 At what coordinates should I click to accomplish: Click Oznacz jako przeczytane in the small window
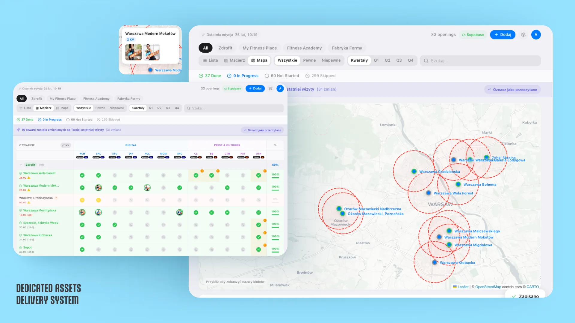point(262,130)
